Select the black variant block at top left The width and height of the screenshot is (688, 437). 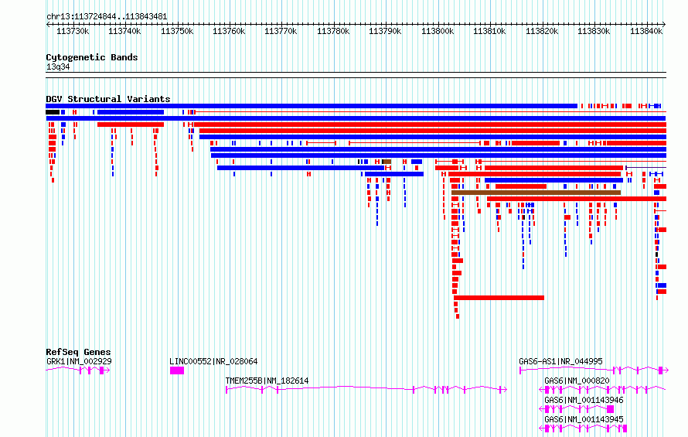click(x=53, y=112)
